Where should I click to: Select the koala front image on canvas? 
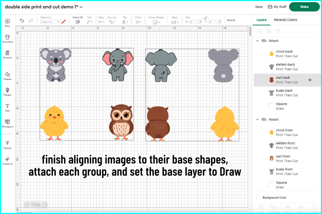pyautogui.click(x=56, y=65)
